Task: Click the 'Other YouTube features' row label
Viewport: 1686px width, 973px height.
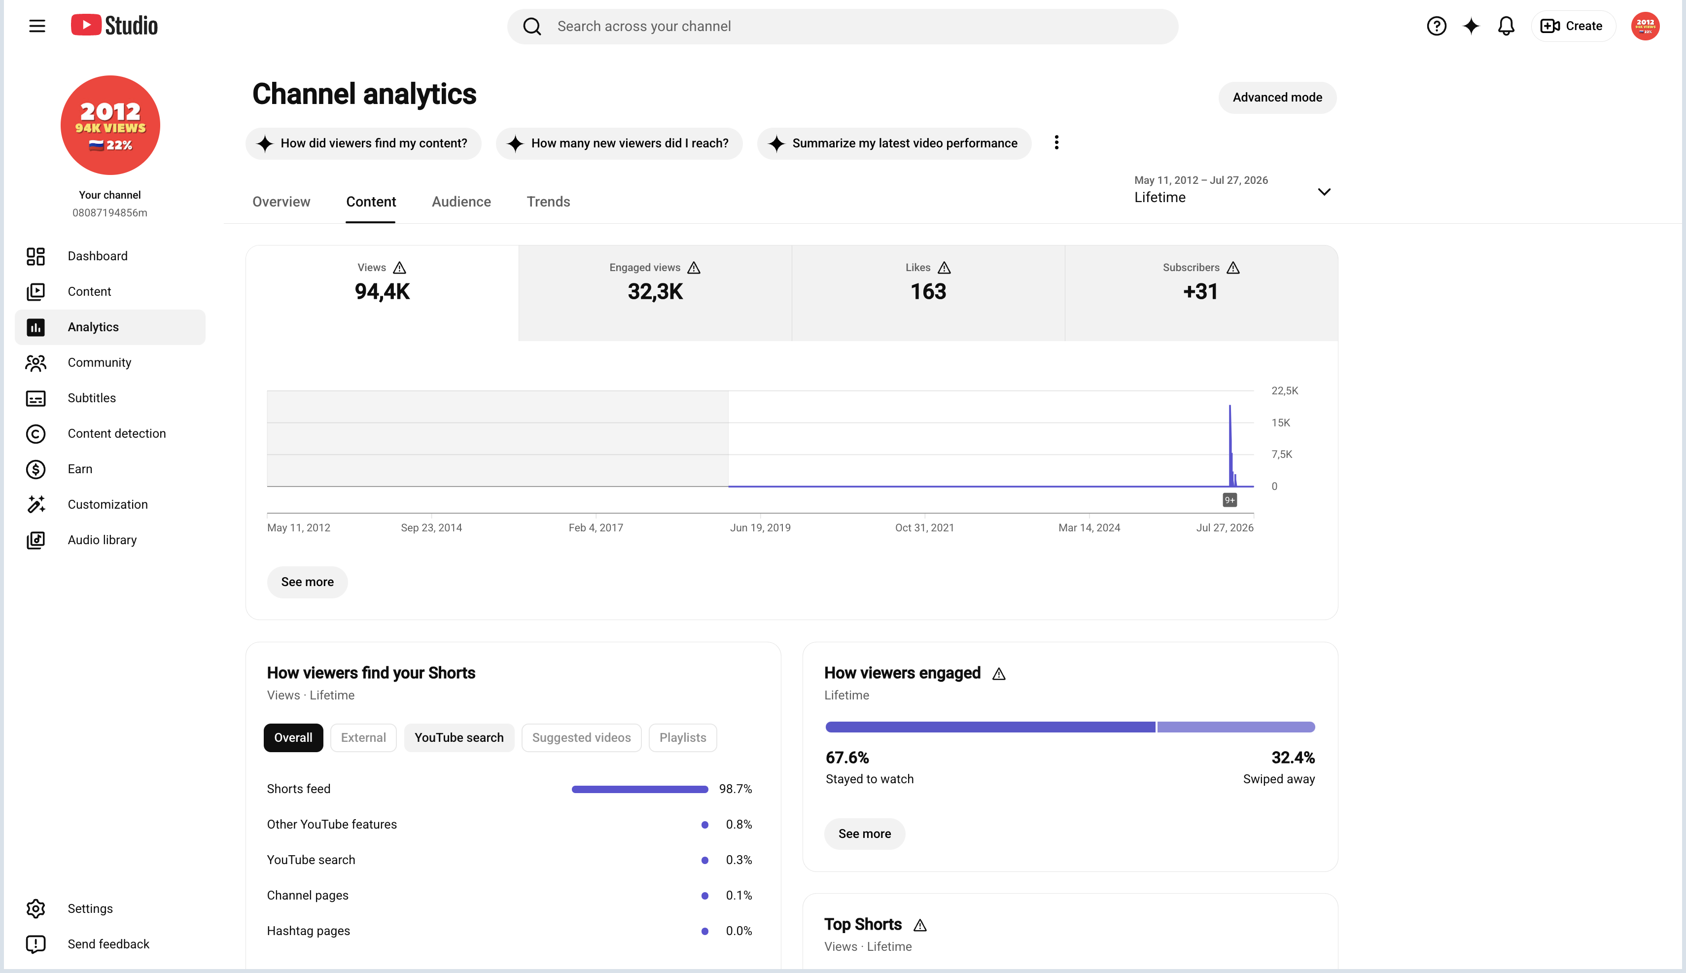Action: (331, 825)
